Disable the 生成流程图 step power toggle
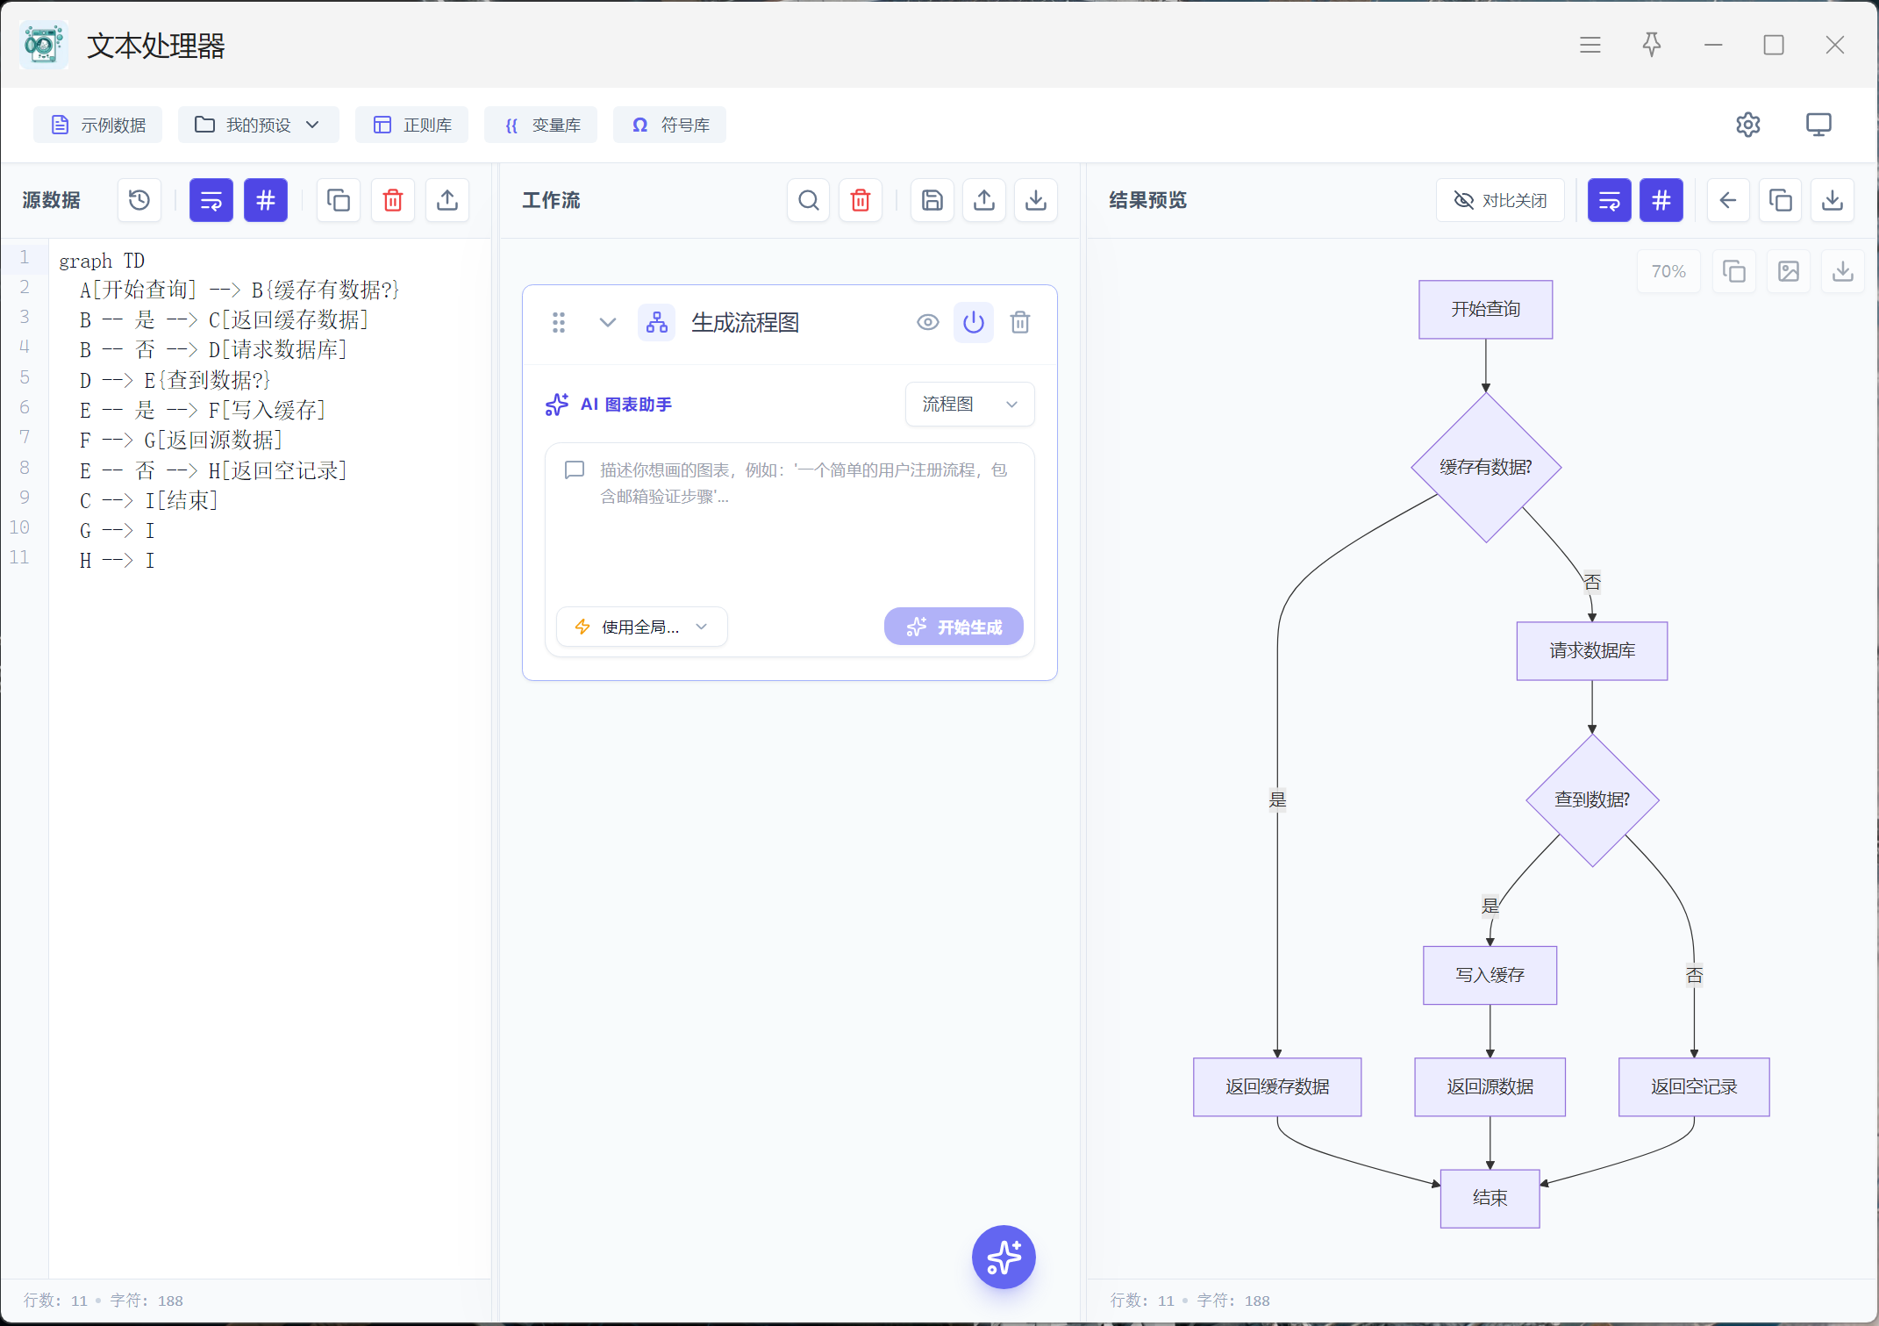 tap(974, 322)
